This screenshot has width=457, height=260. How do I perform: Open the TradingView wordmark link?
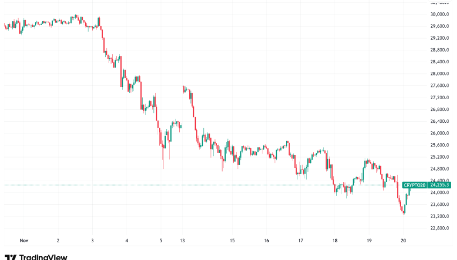click(42, 257)
